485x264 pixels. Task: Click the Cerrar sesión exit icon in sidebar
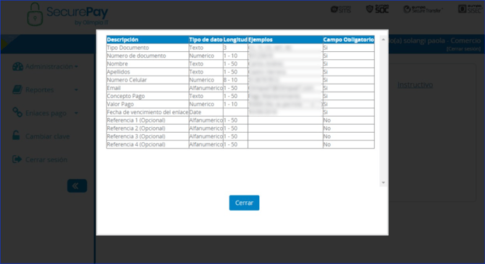click(x=17, y=159)
